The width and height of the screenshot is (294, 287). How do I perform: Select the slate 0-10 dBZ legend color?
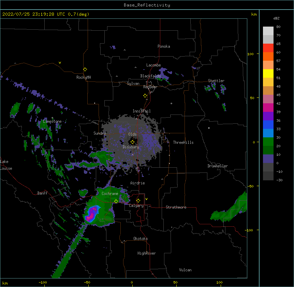click(268, 159)
